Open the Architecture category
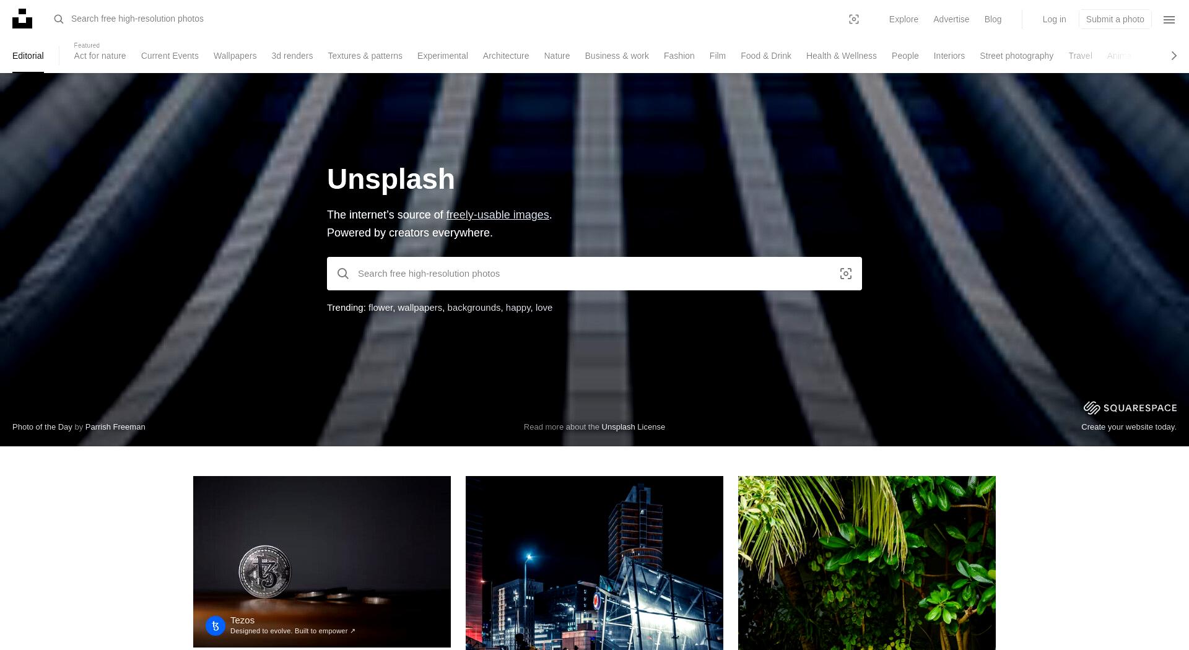 pos(506,56)
